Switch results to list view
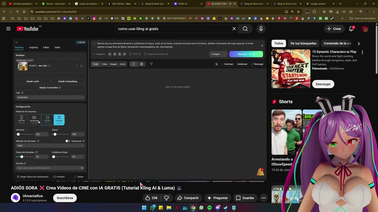This screenshot has width=378, height=212. tap(133, 64)
